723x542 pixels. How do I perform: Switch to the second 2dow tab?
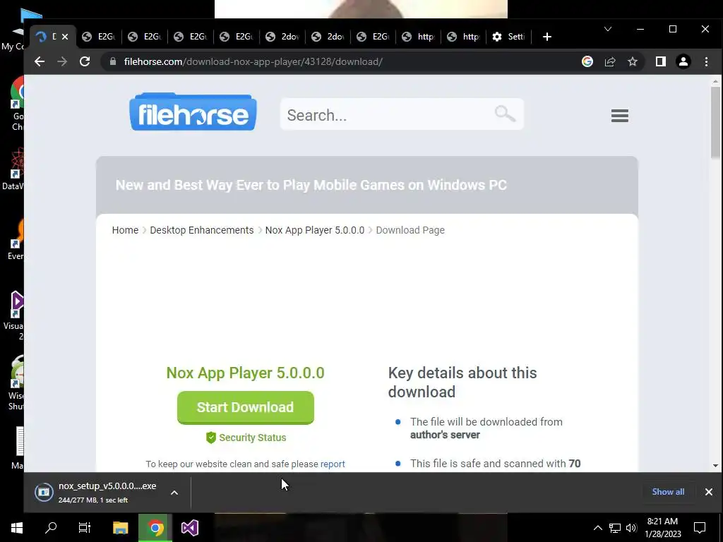click(328, 37)
